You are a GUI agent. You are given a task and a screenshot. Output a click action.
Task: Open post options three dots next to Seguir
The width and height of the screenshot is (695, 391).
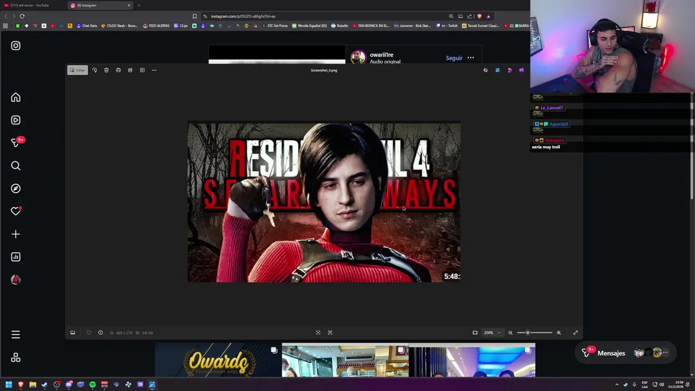point(471,58)
